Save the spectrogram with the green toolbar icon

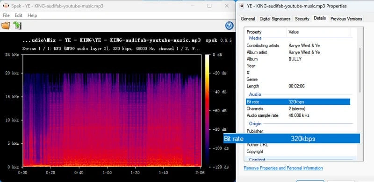tap(17, 26)
